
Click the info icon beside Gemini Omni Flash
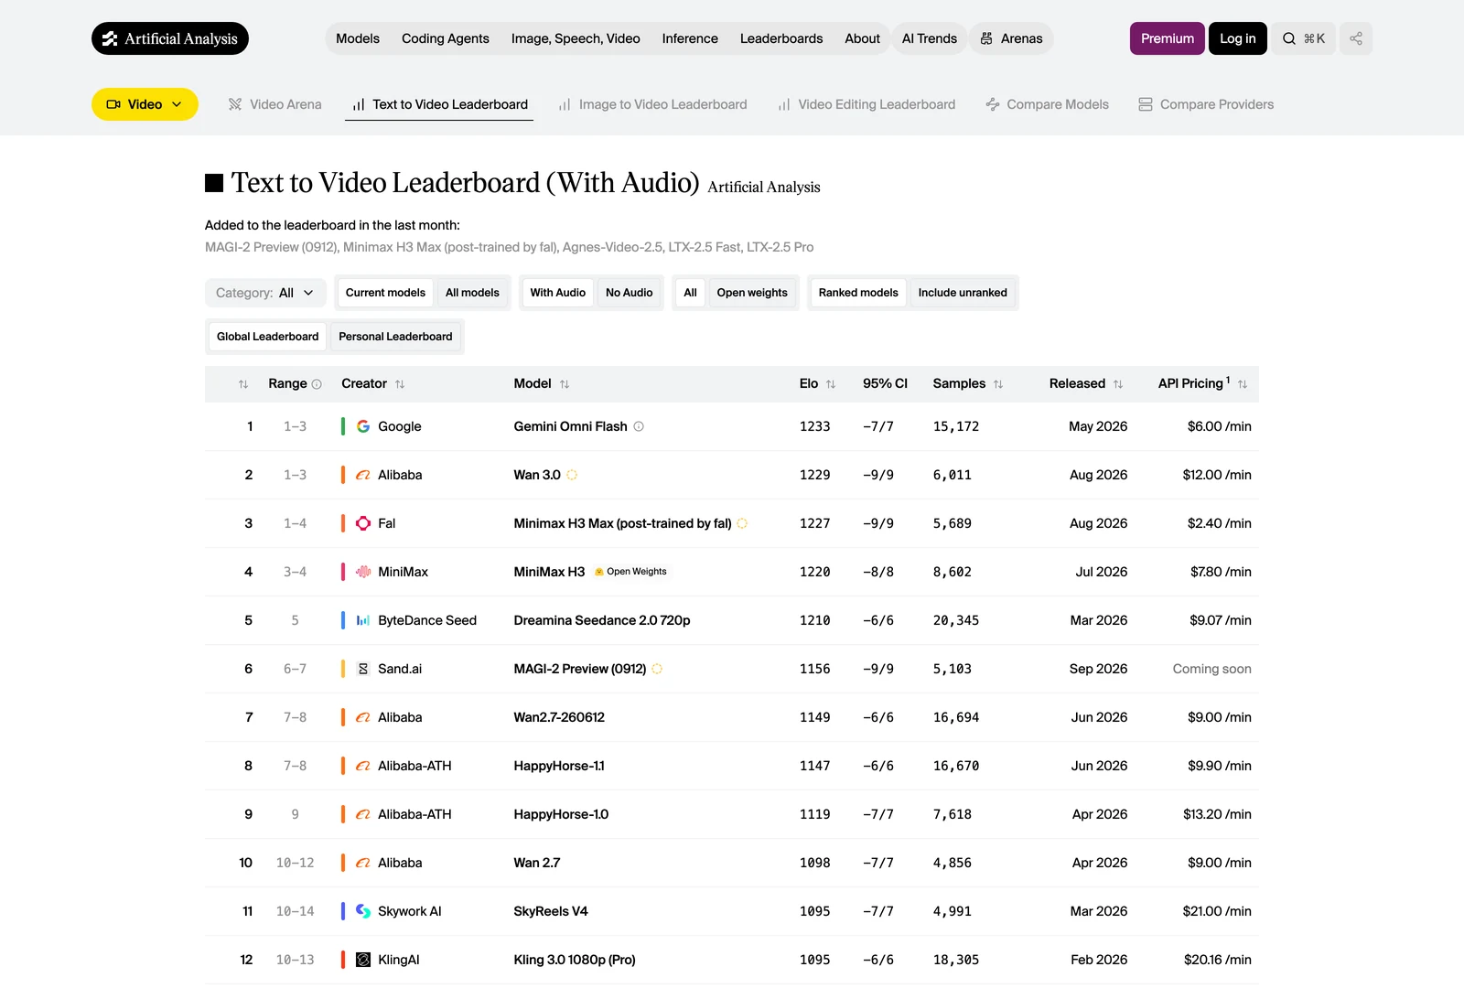pos(639,426)
